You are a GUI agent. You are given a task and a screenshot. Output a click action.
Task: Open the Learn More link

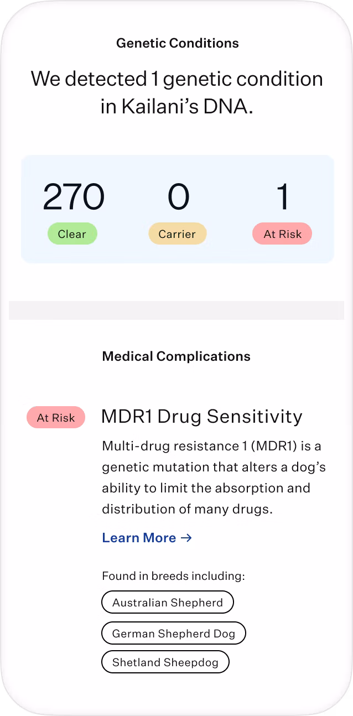147,538
